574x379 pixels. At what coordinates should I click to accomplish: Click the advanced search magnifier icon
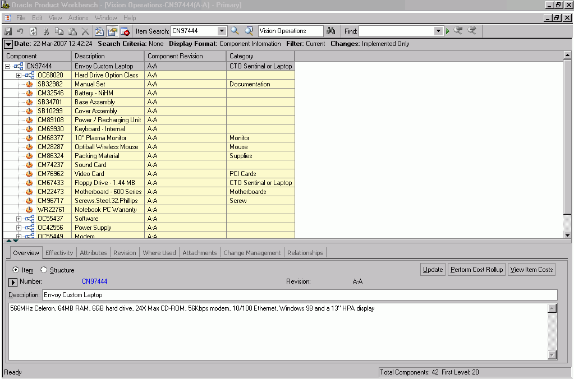click(249, 31)
